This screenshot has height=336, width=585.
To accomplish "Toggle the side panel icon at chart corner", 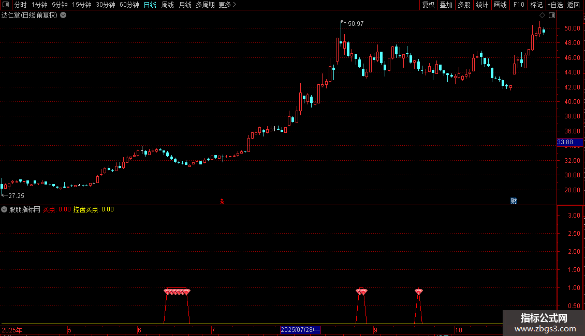I will 552,16.
